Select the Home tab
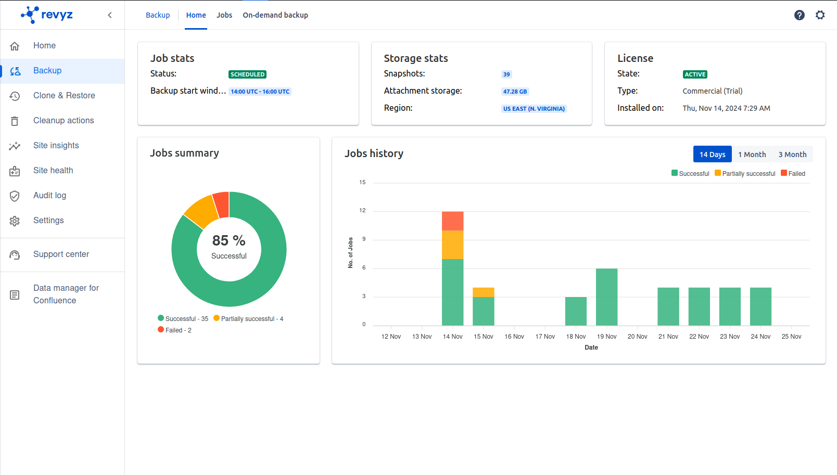The image size is (837, 475). (x=196, y=15)
